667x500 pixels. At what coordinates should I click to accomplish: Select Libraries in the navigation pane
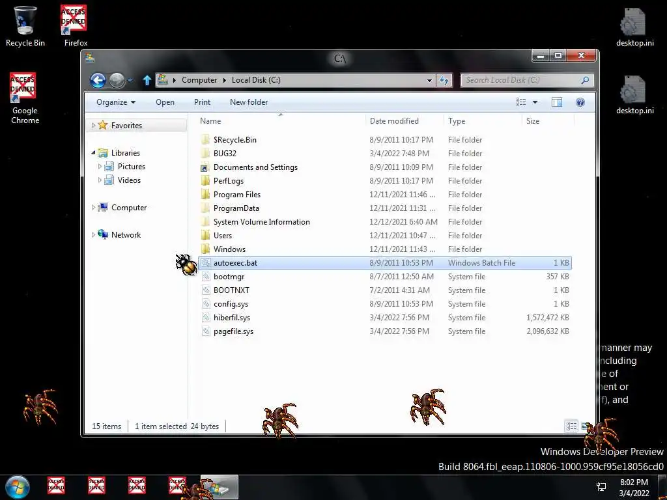coord(126,152)
